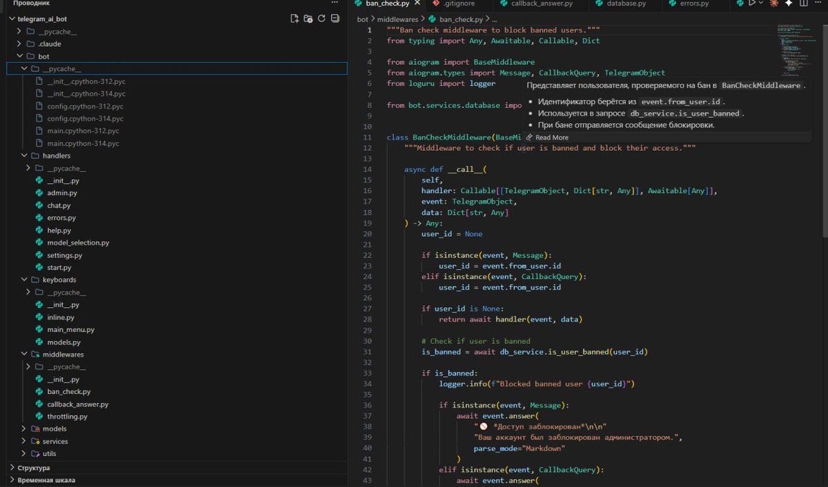
Task: Click Python icon beside admin.py in tree
Action: (40, 193)
